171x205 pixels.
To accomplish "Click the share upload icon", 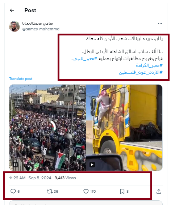I will tap(159, 191).
